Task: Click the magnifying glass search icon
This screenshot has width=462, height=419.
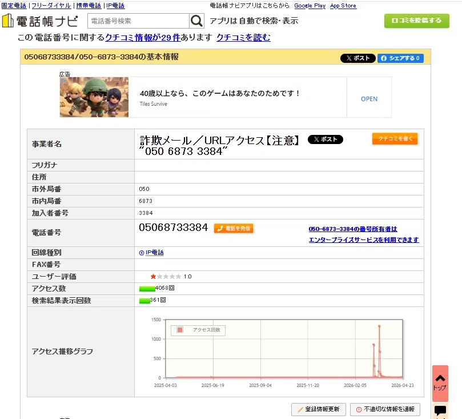Action: (x=196, y=21)
